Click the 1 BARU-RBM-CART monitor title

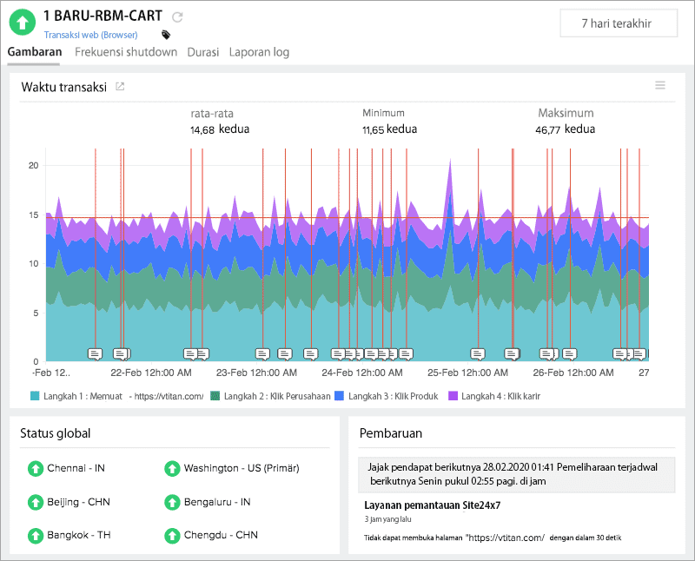coord(103,16)
